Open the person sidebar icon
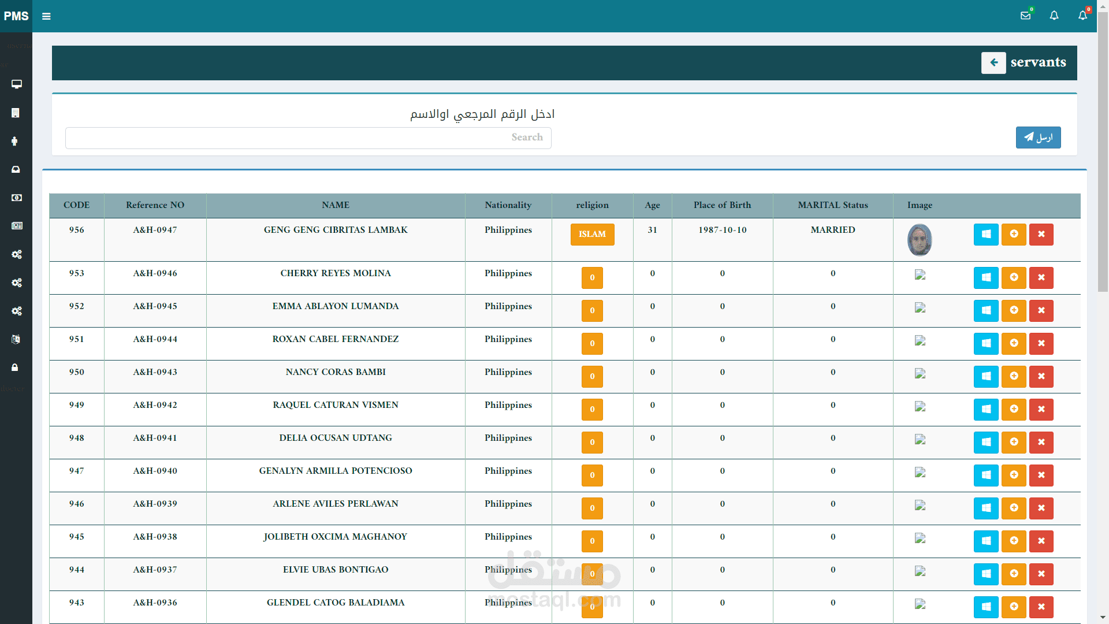1109x624 pixels. [14, 141]
